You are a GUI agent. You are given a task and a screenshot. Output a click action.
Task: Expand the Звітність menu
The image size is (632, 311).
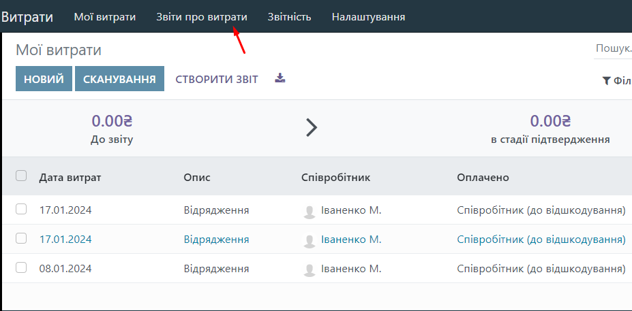point(289,16)
